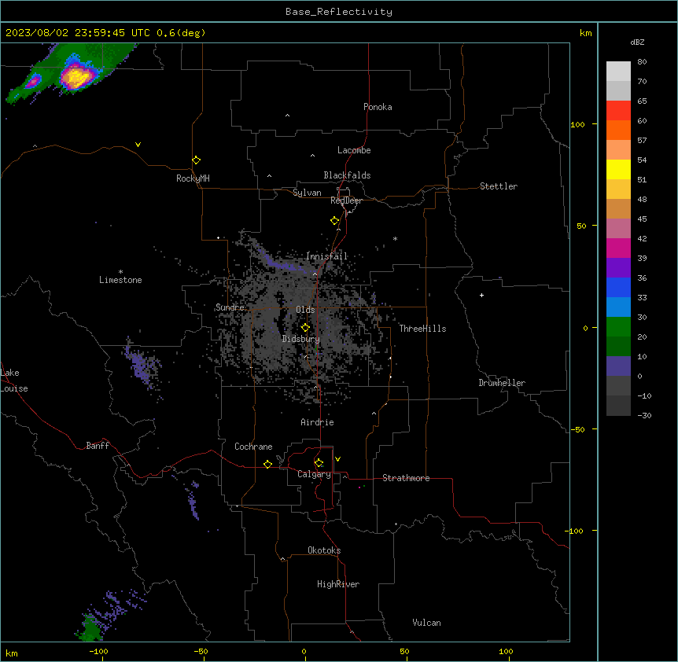Click the dBZ legend heading

637,42
